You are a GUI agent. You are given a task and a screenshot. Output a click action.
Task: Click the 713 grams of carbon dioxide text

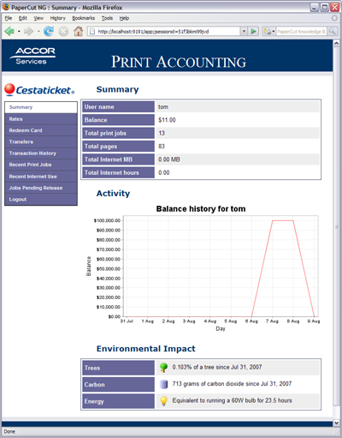tap(232, 384)
